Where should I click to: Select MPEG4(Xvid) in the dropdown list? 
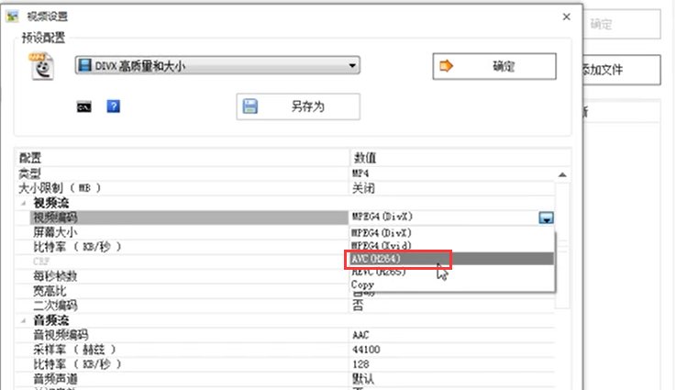pyautogui.click(x=382, y=246)
